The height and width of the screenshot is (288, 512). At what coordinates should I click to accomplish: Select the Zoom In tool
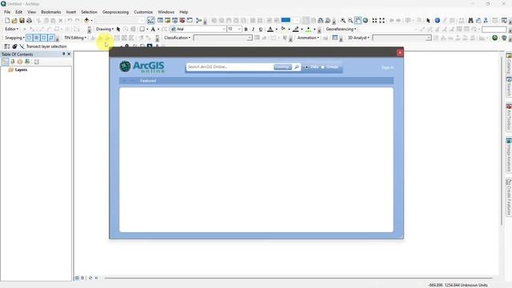point(343,21)
